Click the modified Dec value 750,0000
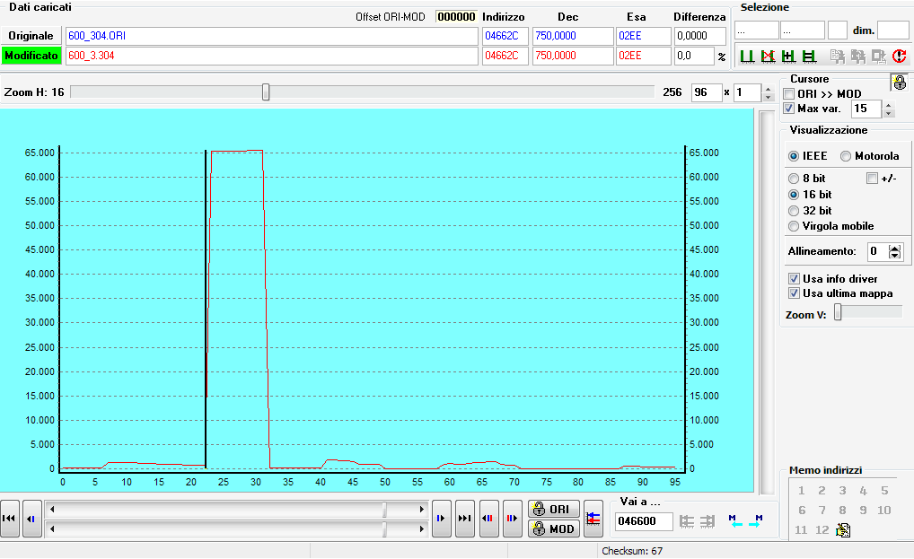914x559 pixels. 573,56
